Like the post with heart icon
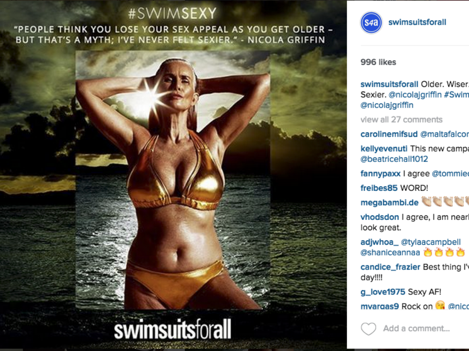469x351 pixels. 369,329
